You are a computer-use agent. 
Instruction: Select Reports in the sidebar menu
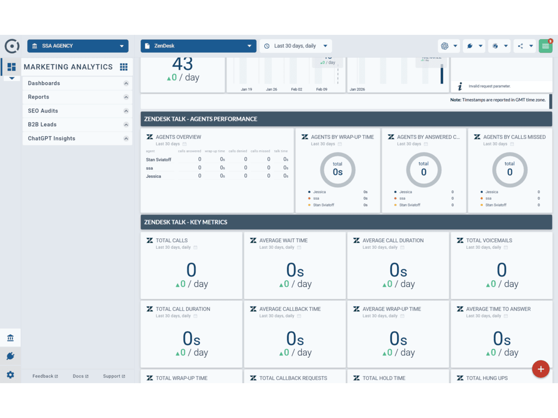point(39,97)
